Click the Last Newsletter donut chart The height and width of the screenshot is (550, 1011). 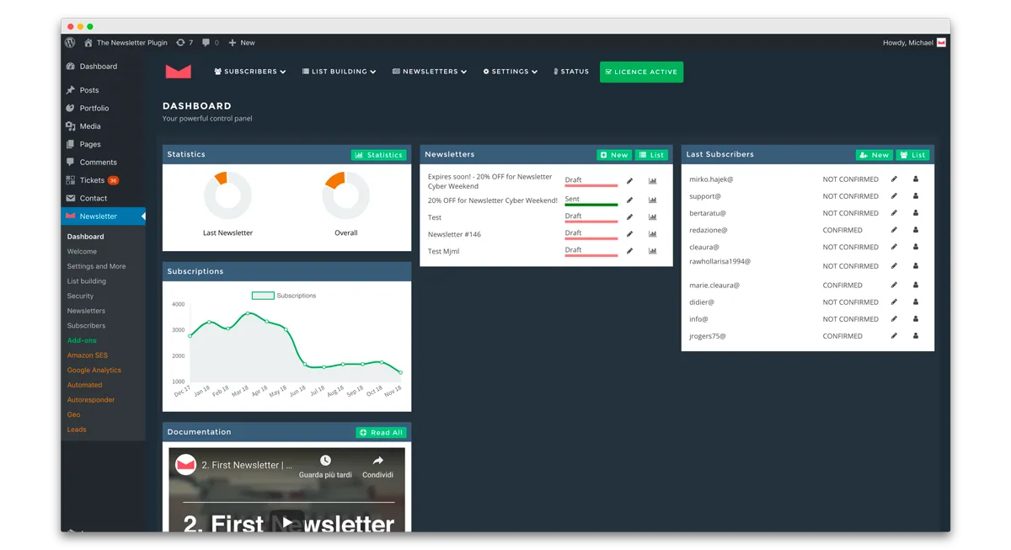coord(227,195)
